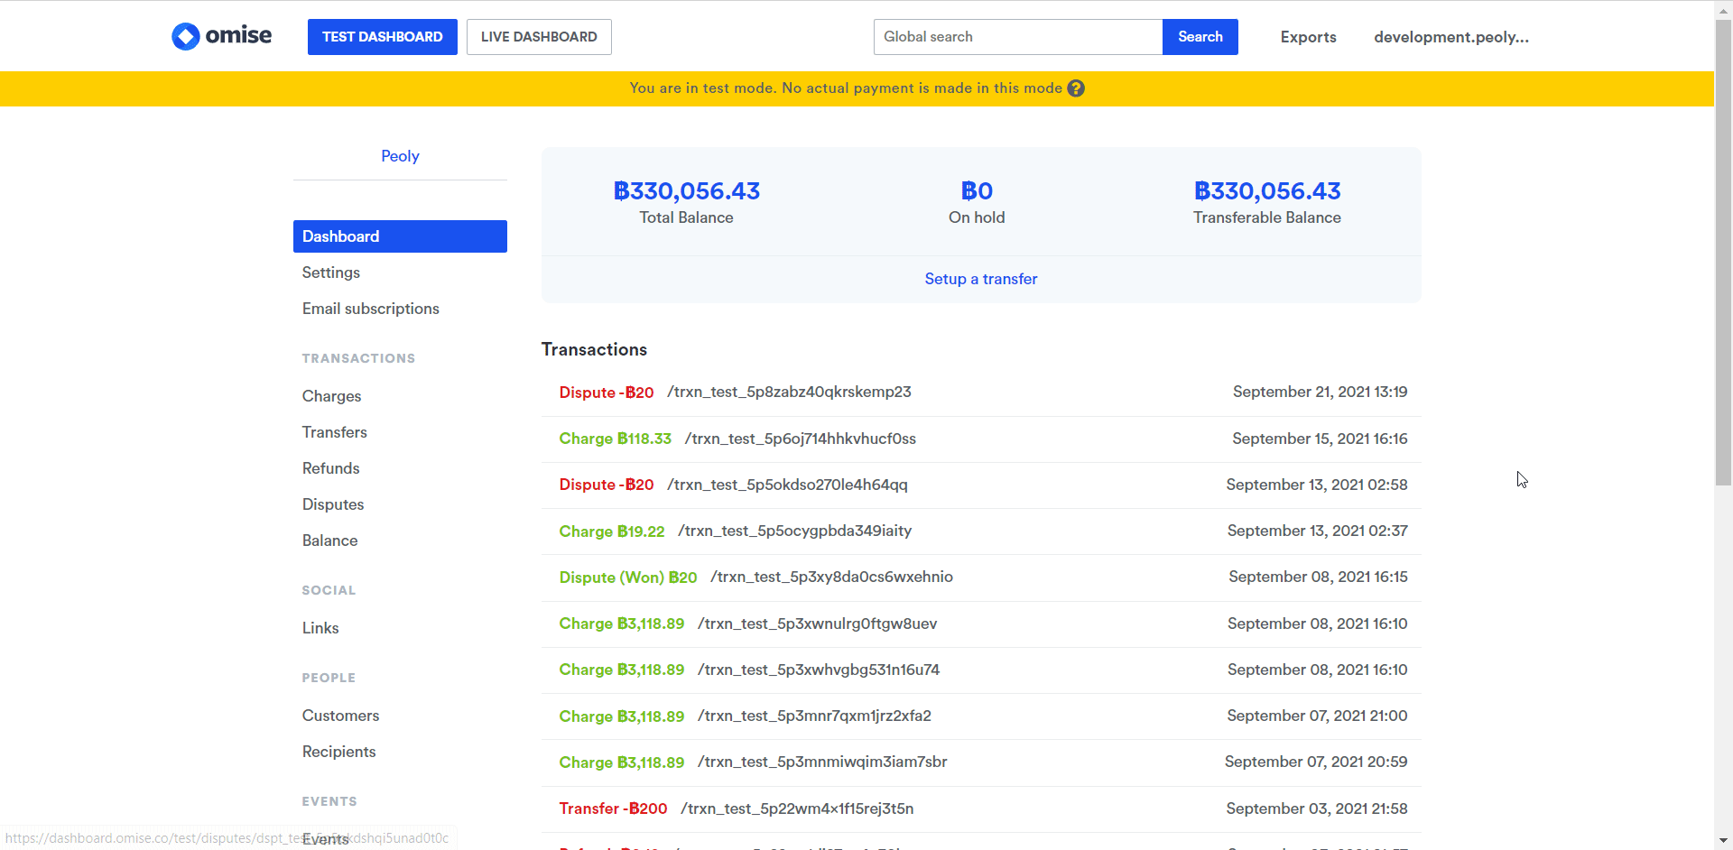The height and width of the screenshot is (850, 1733).
Task: Click the date September 03, 2021 21:58
Action: (1317, 808)
